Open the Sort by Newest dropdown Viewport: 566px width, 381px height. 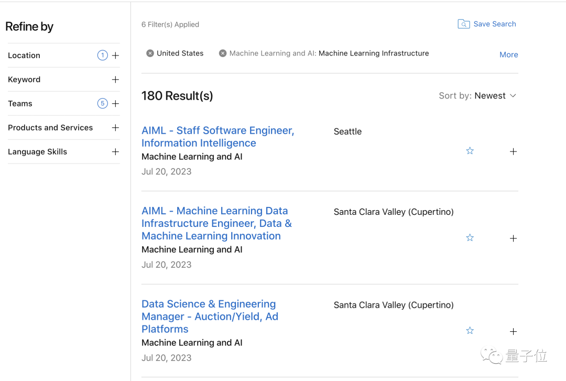pos(477,96)
